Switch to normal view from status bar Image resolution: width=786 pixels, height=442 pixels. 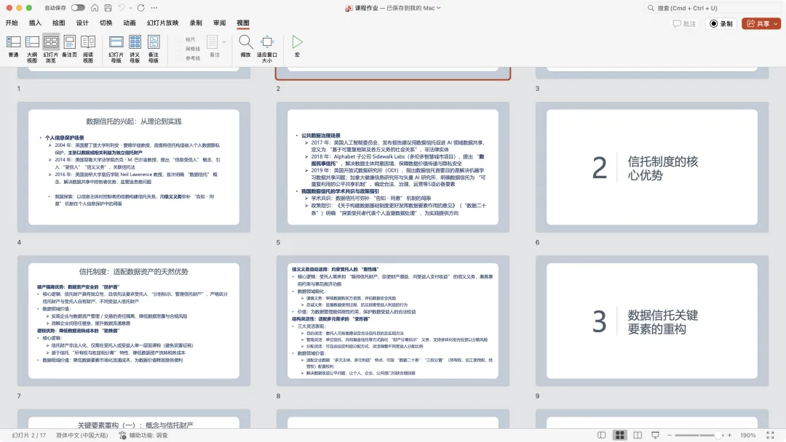click(x=602, y=435)
